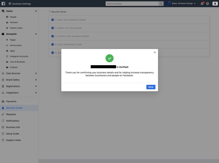219x163 pixels.
Task: Click the green verified checkmark icon
Action: pyautogui.click(x=110, y=58)
